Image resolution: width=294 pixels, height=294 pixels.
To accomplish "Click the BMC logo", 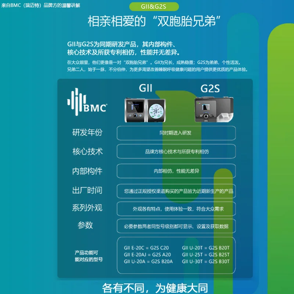I will 87,102.
